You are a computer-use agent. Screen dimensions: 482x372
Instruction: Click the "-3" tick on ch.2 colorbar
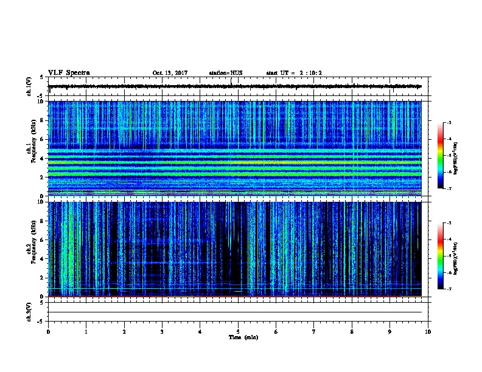pos(449,223)
